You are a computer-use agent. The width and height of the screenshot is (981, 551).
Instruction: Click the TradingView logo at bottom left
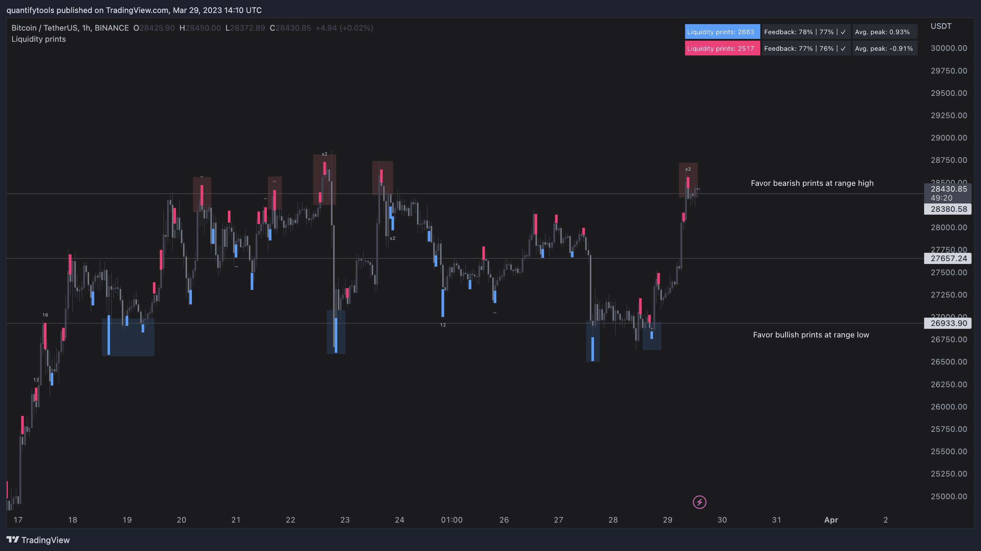click(x=38, y=539)
